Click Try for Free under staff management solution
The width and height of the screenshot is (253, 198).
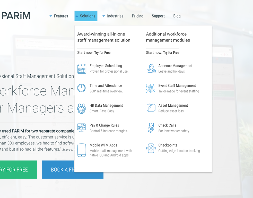click(x=102, y=53)
